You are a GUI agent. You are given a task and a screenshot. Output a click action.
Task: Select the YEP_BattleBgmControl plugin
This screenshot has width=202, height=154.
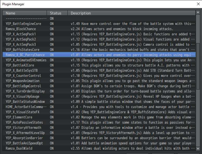[99, 86]
